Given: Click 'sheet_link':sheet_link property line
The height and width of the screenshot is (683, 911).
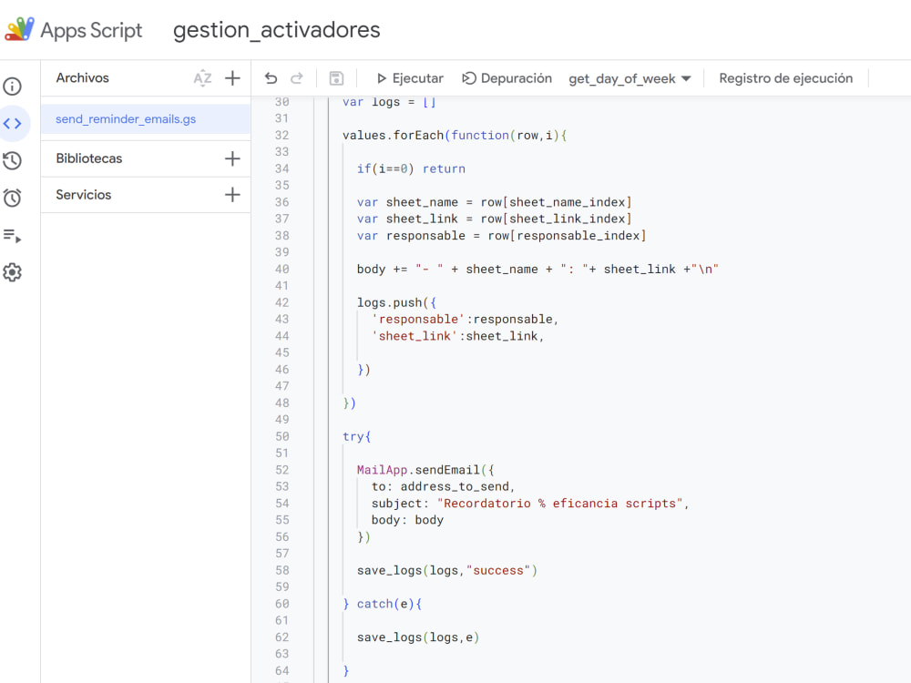Looking at the screenshot, I should pyautogui.click(x=458, y=336).
